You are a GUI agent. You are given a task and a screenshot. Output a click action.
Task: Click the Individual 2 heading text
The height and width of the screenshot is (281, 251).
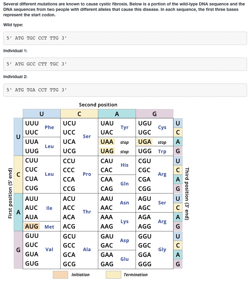16,77
